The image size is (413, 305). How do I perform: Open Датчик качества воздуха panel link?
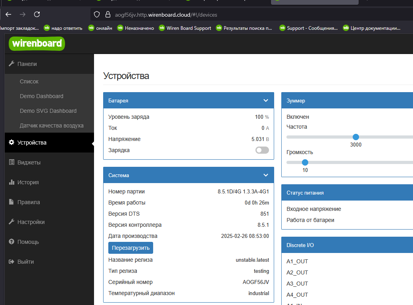point(52,125)
